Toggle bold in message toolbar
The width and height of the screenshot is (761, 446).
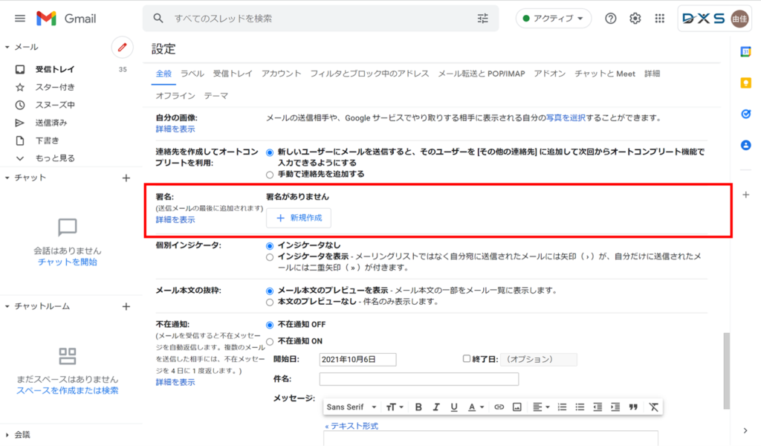(x=418, y=407)
